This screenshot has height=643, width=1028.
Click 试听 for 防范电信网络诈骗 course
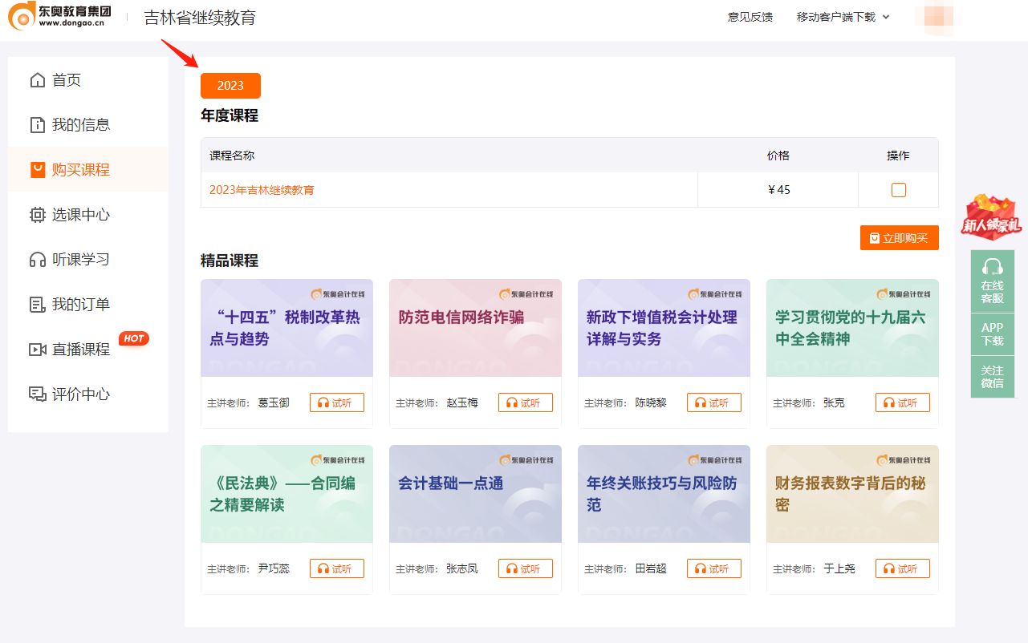tap(525, 402)
